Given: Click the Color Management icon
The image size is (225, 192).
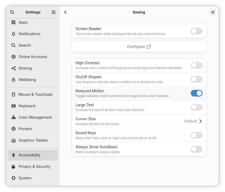Looking at the screenshot, I should coord(14,117).
